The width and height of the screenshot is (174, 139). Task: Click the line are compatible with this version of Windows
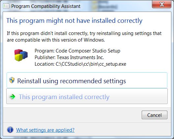click(x=56, y=40)
